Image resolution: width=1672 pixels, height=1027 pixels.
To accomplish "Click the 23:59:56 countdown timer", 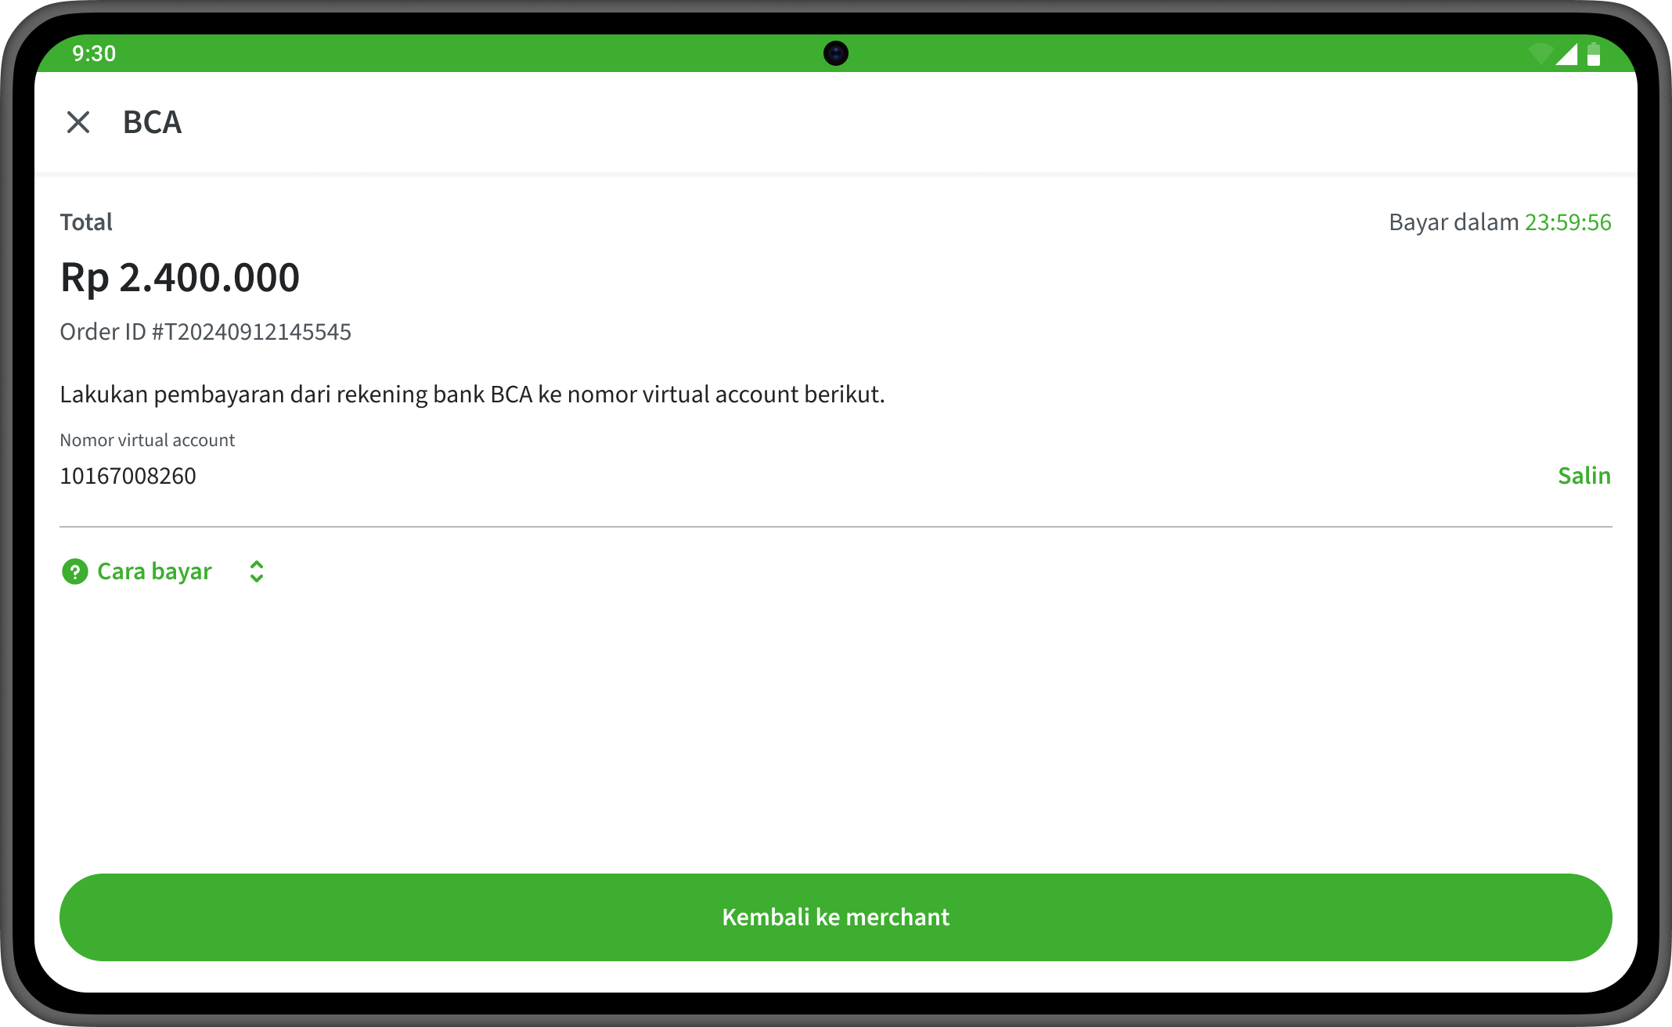I will tap(1568, 222).
